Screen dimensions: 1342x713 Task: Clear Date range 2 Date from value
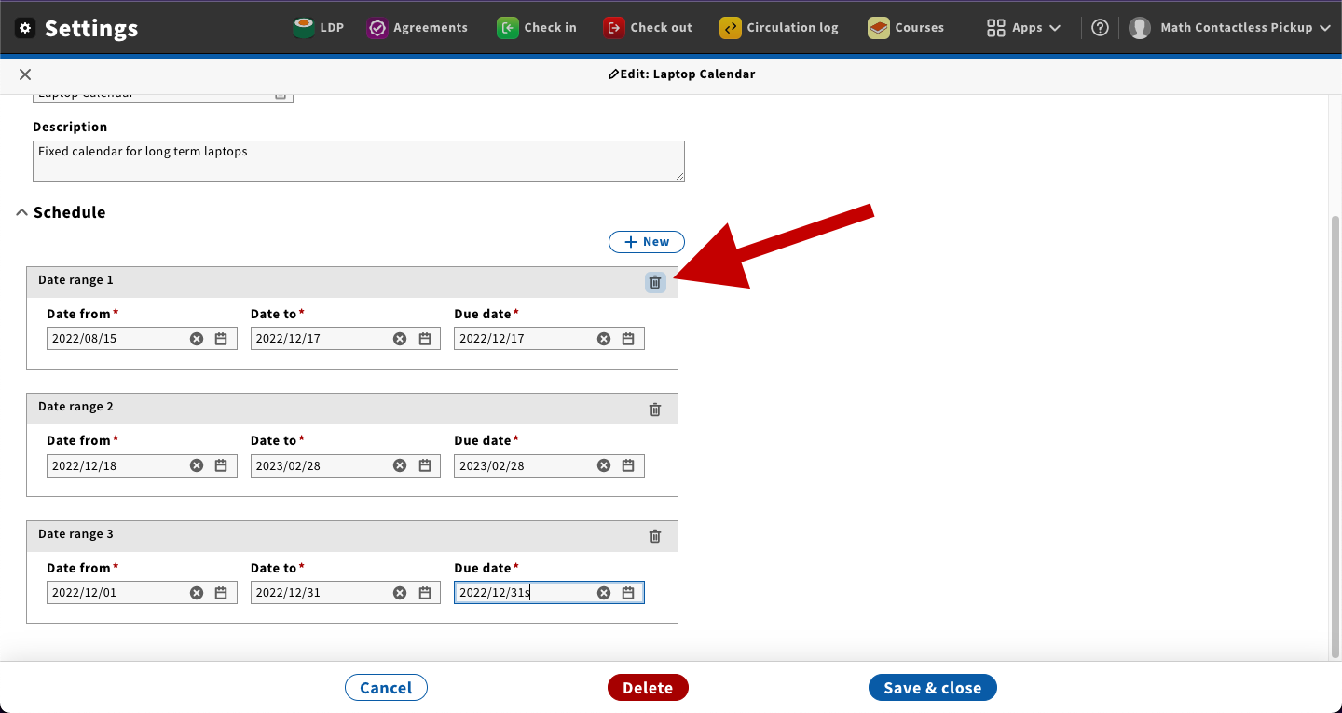(197, 465)
